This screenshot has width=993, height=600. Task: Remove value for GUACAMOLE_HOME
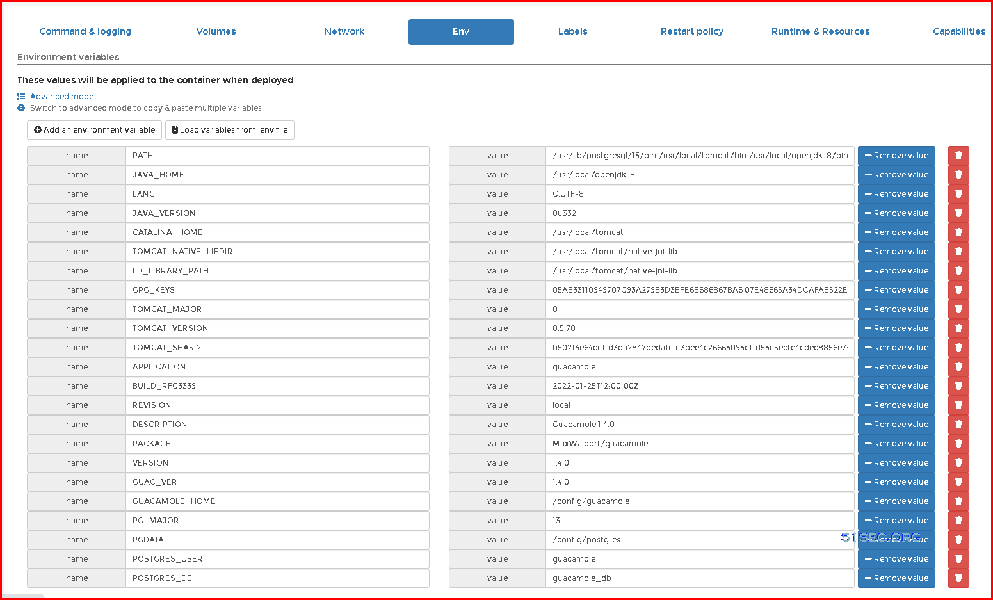tap(896, 501)
